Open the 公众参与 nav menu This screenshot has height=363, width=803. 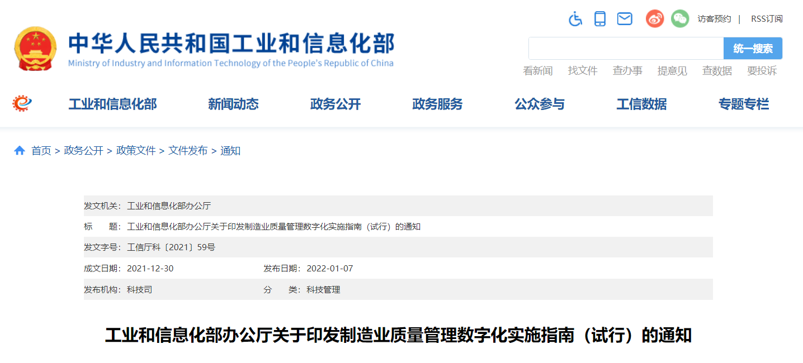click(540, 104)
